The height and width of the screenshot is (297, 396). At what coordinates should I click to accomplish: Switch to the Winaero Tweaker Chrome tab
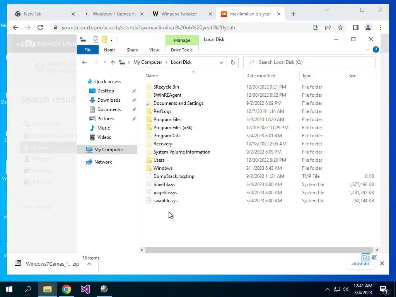(x=182, y=14)
